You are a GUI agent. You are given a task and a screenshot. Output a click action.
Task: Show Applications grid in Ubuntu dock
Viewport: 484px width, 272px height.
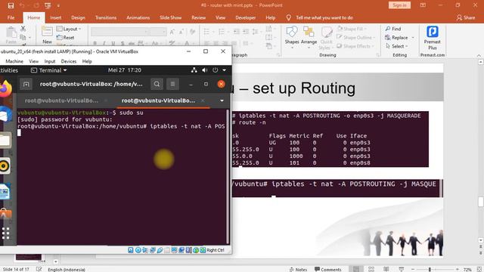pyautogui.click(x=5, y=233)
